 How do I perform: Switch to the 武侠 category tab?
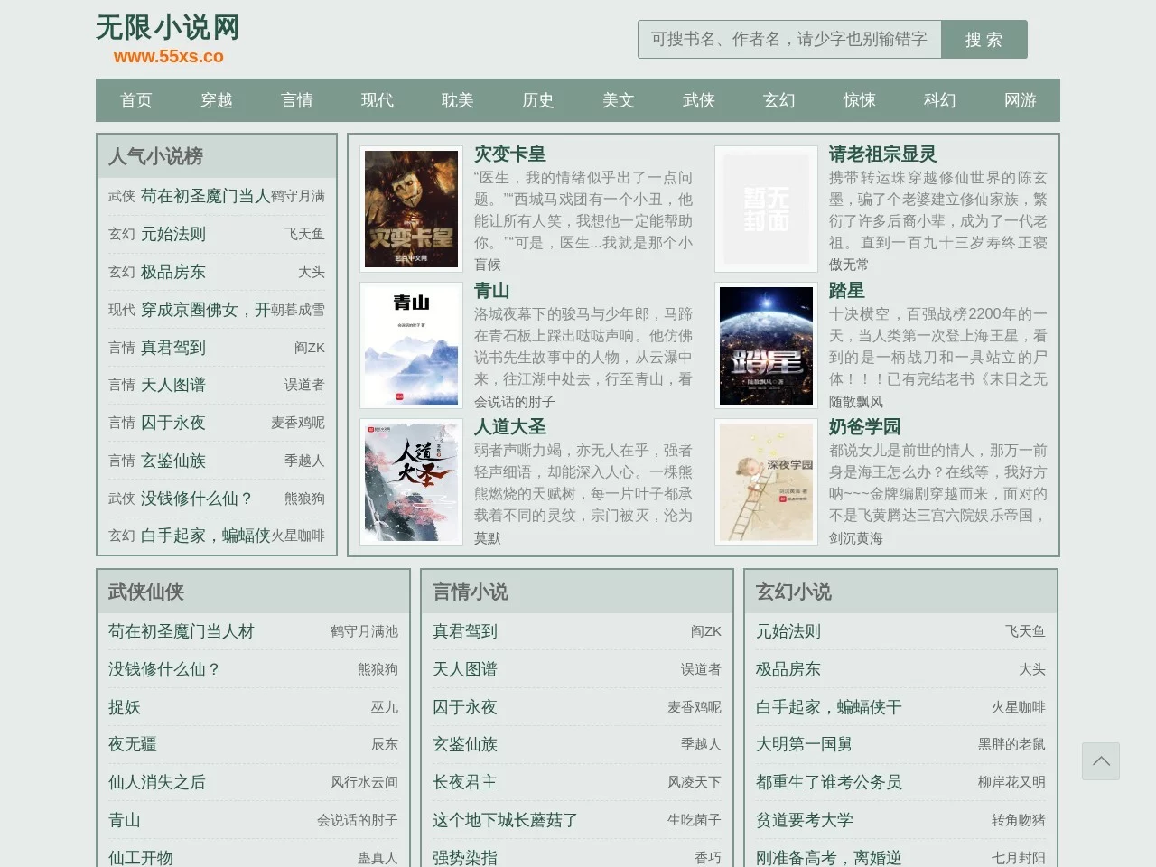point(698,100)
